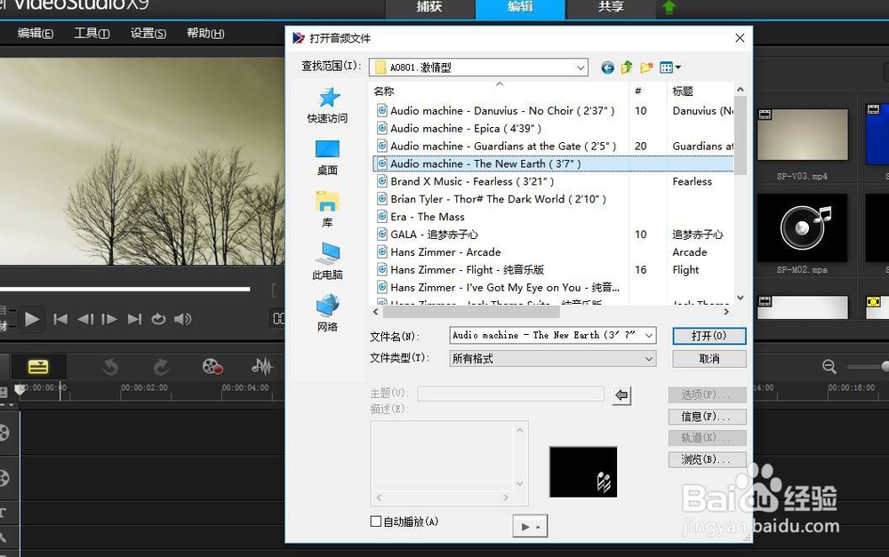Viewport: 889px width, 557px height.
Task: Open the 查找范围 folder dropdown
Action: click(x=581, y=67)
